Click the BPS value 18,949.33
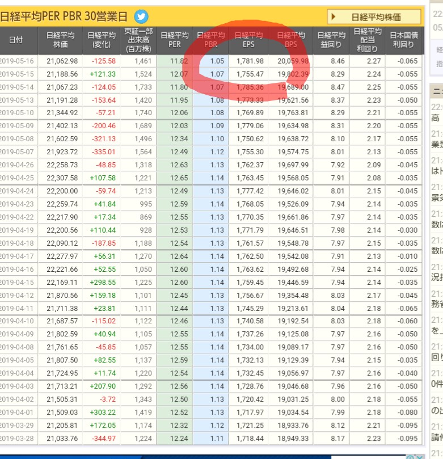443x459 pixels. pyautogui.click(x=293, y=439)
